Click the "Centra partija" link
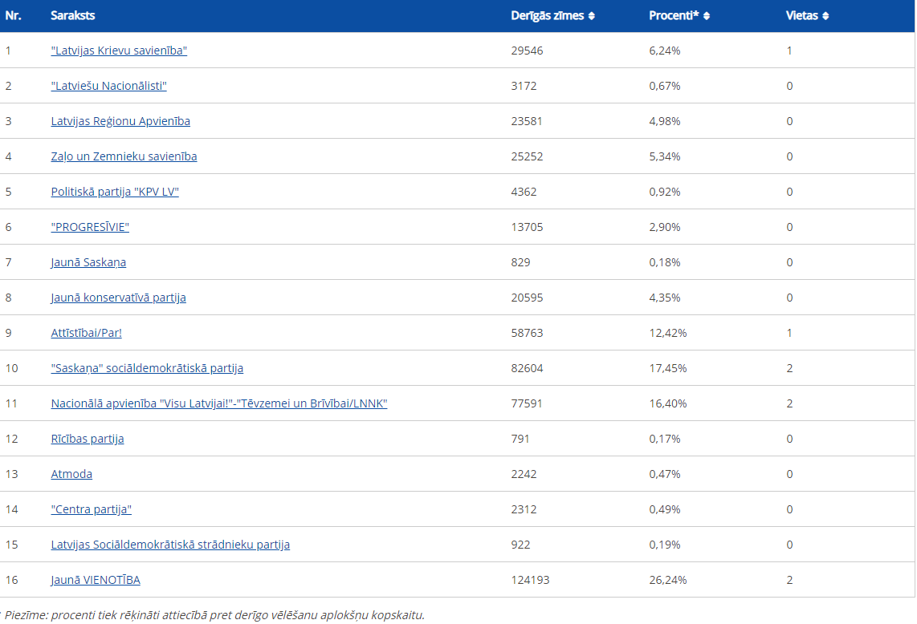This screenshot has width=917, height=624. click(x=91, y=509)
